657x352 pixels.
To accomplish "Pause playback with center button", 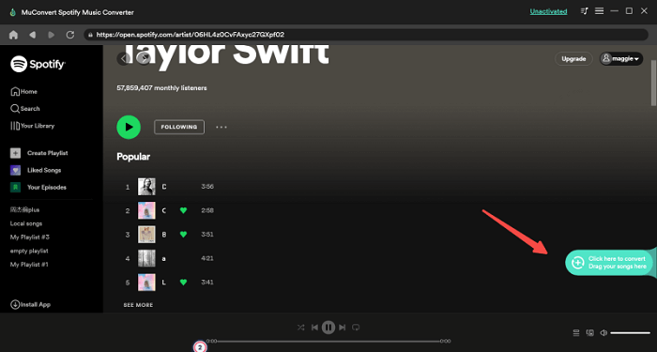I will click(328, 328).
